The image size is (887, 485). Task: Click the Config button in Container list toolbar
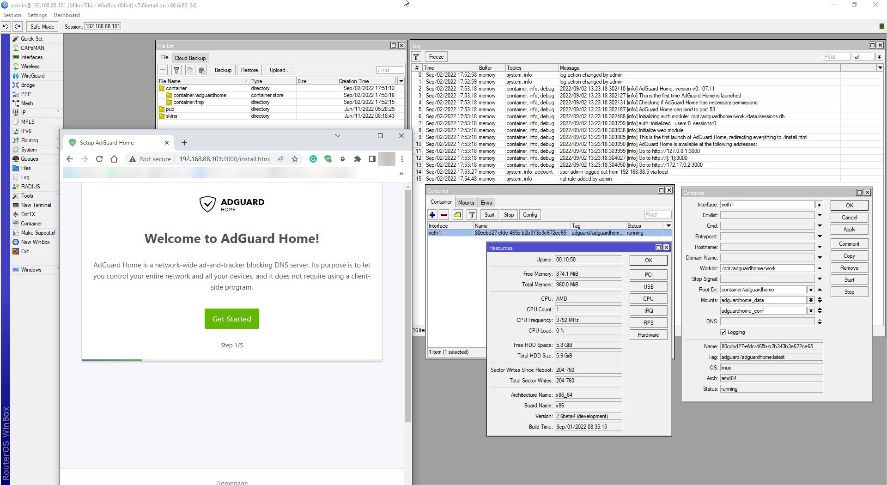(x=530, y=215)
